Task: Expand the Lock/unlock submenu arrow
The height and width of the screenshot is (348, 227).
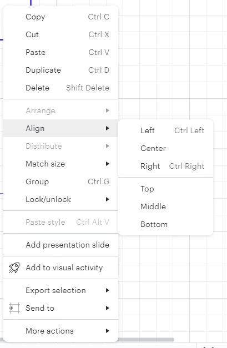Action: pos(108,199)
